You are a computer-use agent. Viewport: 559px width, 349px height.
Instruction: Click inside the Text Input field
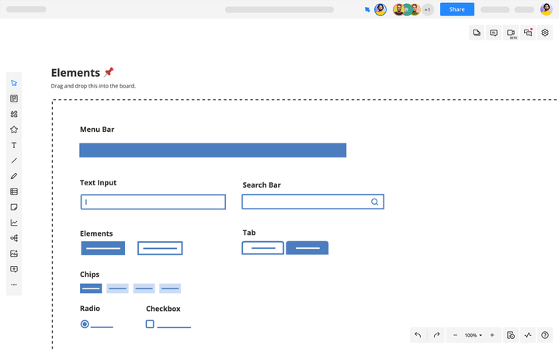(153, 202)
